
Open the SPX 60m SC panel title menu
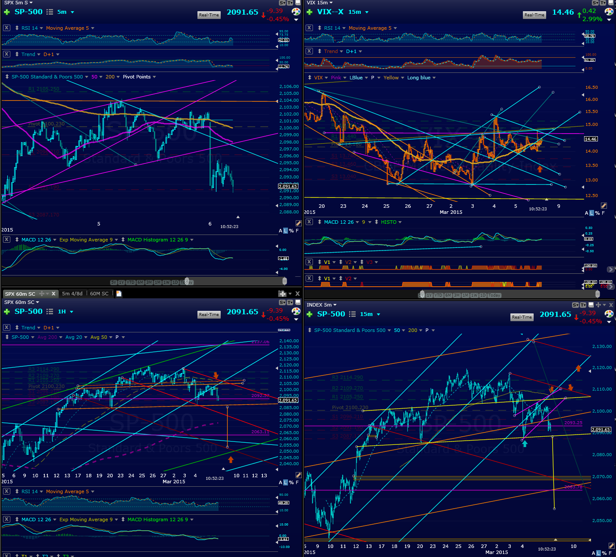pos(22,302)
